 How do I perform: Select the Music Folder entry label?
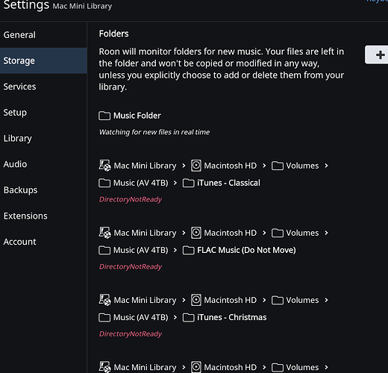pyautogui.click(x=137, y=116)
